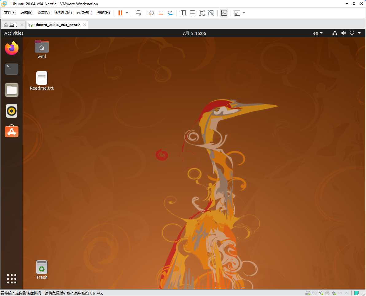Viewport: 366px width, 296px height.
Task: Click the CD/DVD drive status icon
Action: coord(314,293)
